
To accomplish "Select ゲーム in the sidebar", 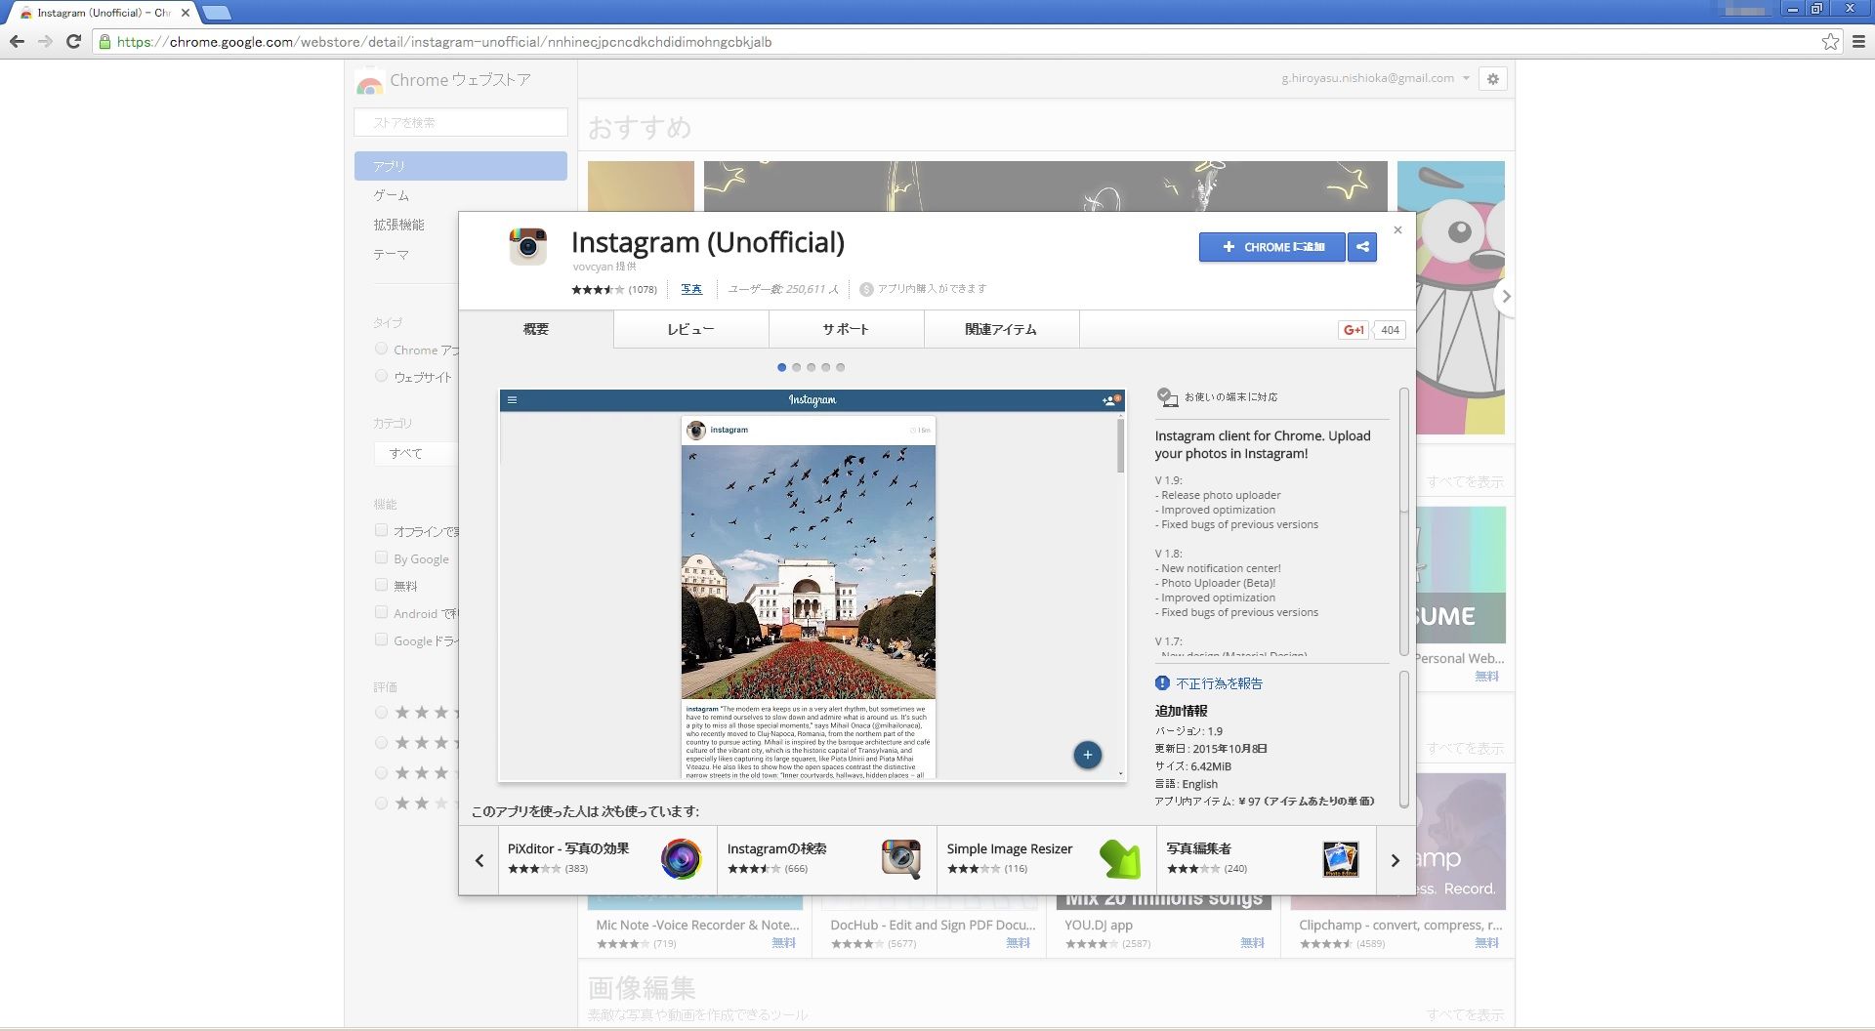I will click(392, 195).
